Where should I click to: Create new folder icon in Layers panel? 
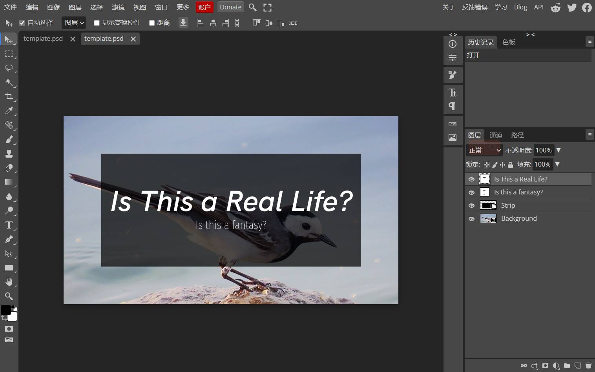[567, 365]
